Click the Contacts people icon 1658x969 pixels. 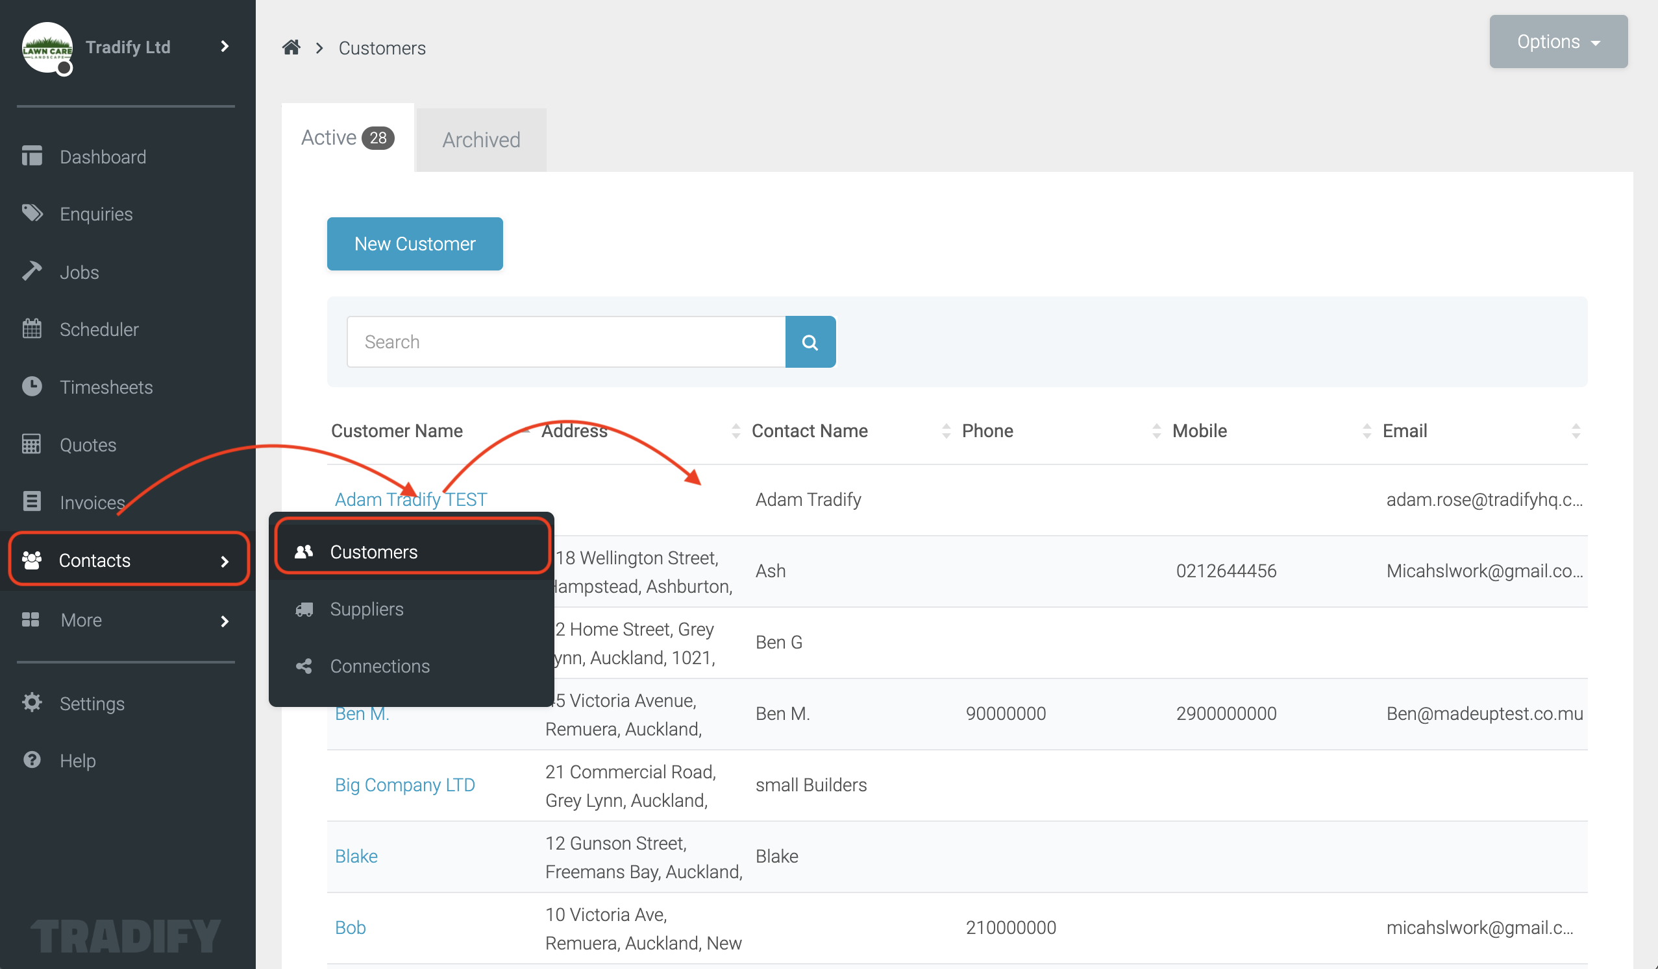point(32,560)
